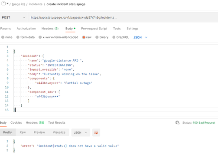This screenshot has width=218, height=161.
Task: Click the collection folder icon in breadcrumb
Action: (x=3, y=3)
